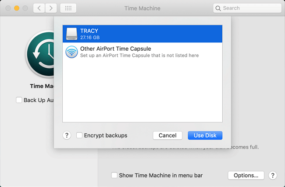
Task: Select Other AirPort Time Capsule entry
Action: click(142, 52)
